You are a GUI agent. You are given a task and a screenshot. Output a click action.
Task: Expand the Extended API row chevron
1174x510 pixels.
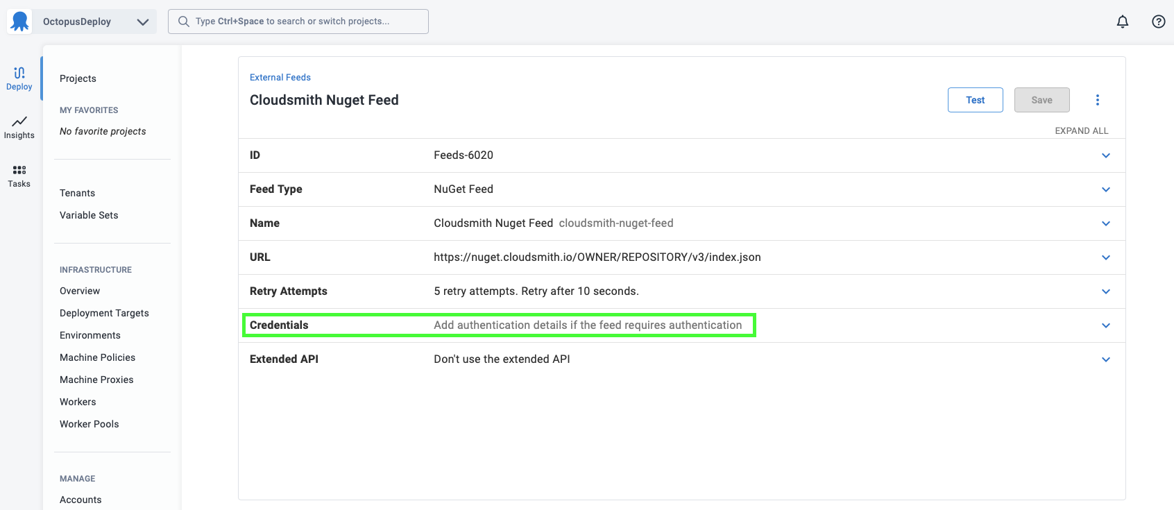pos(1106,359)
